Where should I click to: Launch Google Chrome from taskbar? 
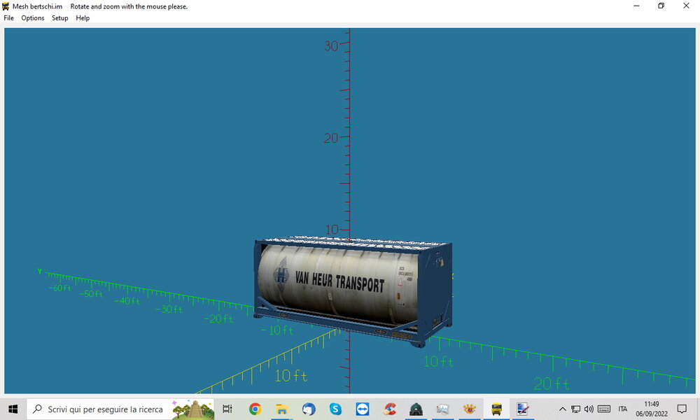pos(255,409)
